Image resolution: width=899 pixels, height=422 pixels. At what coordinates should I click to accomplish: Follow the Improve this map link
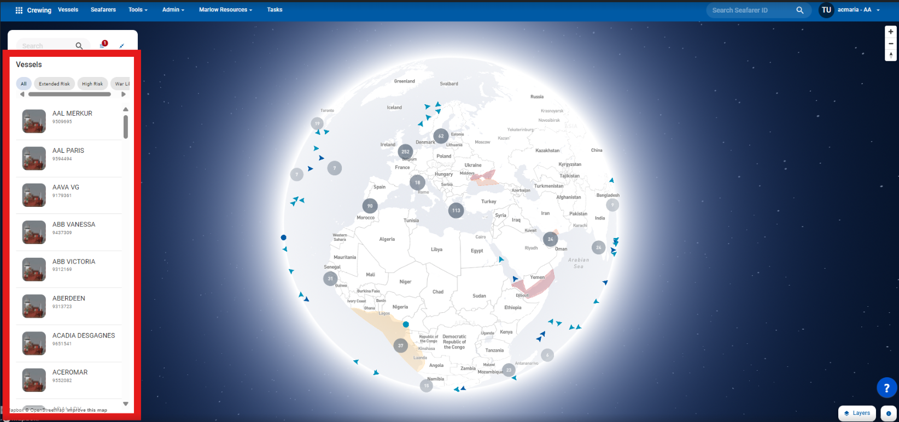click(x=87, y=410)
